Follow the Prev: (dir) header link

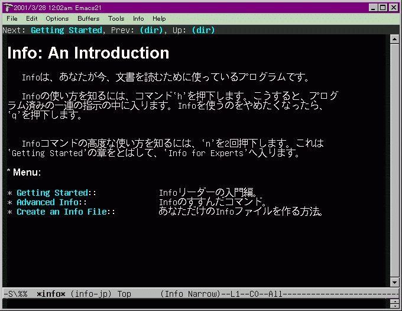point(151,30)
